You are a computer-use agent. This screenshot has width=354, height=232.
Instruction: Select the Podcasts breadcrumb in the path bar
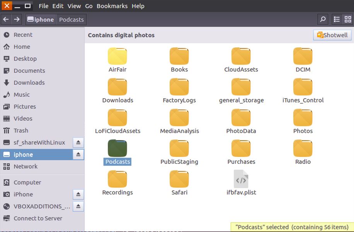(x=71, y=19)
